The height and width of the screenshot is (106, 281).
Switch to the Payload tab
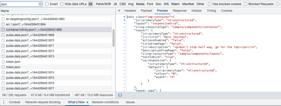pos(146,11)
